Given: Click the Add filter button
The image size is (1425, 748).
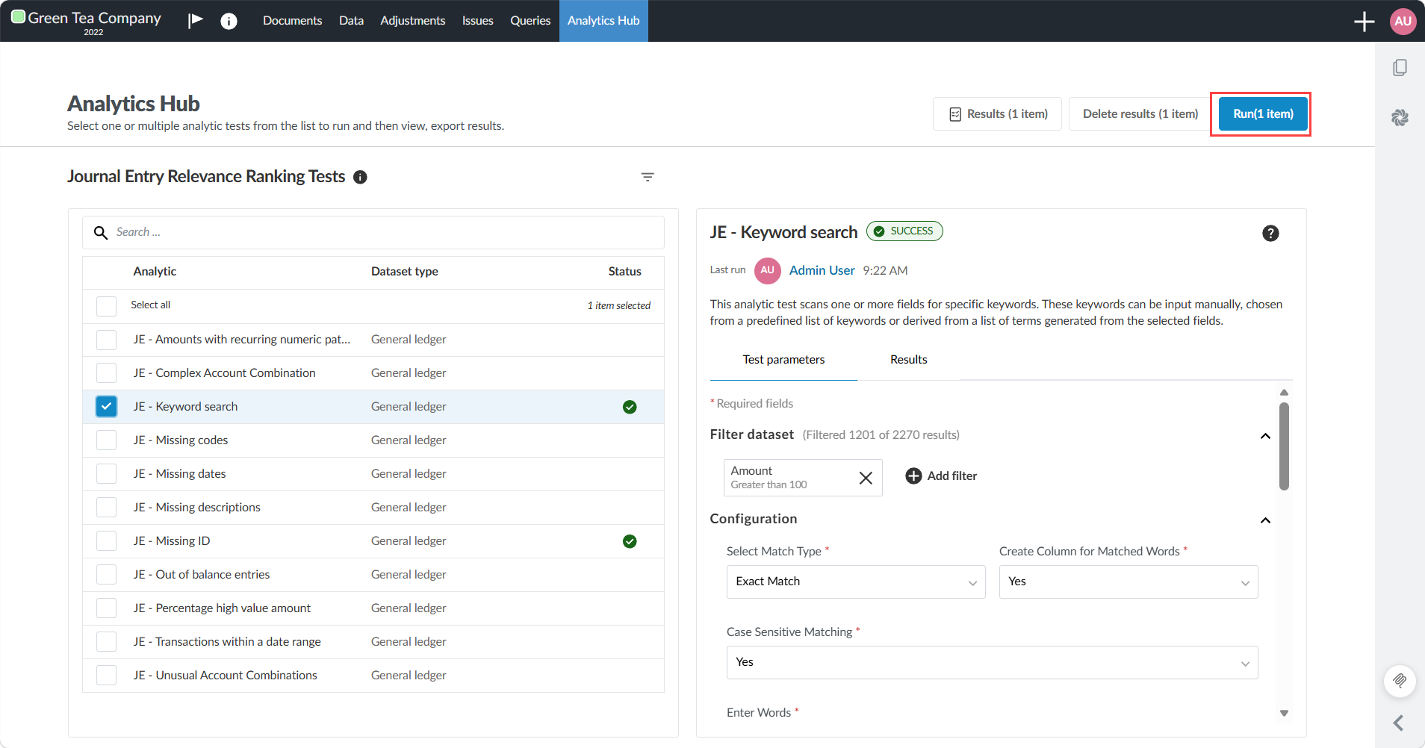Looking at the screenshot, I should [941, 476].
